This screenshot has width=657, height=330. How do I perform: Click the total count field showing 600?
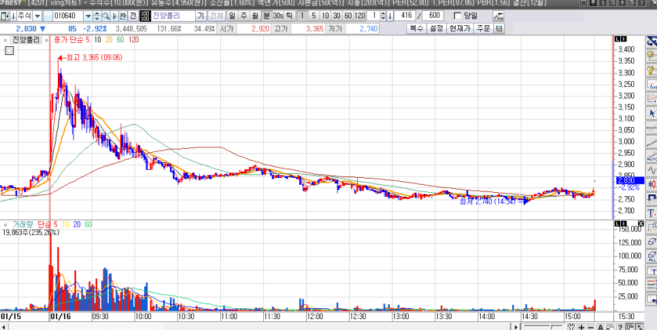(433, 16)
